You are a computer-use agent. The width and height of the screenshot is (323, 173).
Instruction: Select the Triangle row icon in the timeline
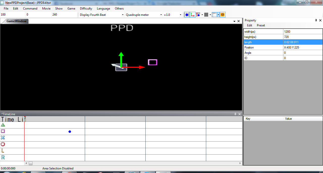point(3,125)
